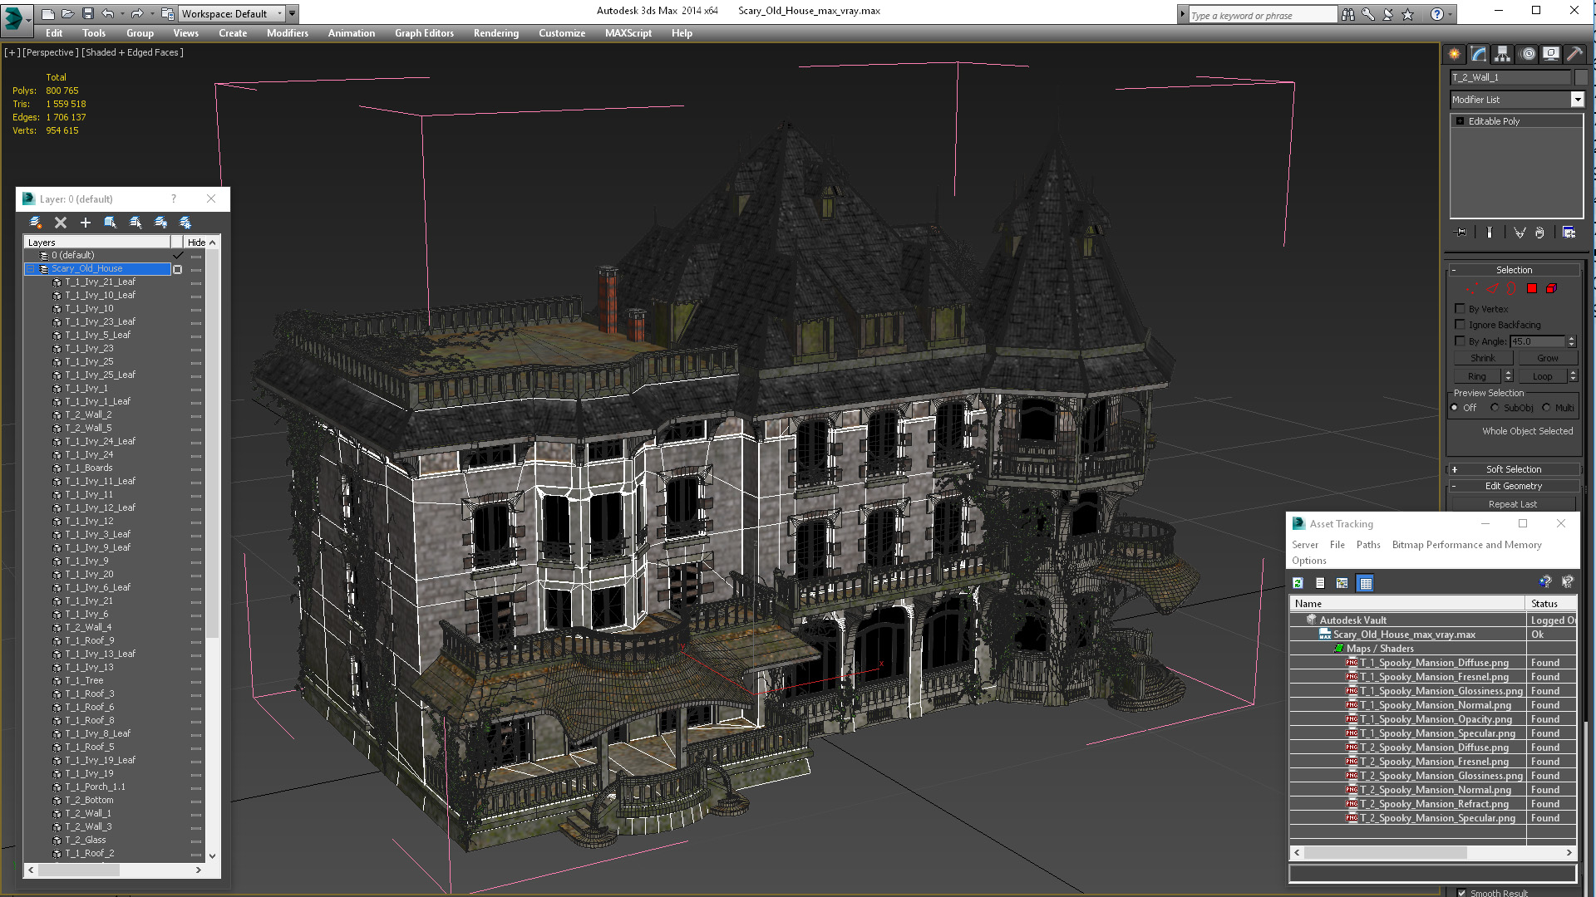Image resolution: width=1596 pixels, height=897 pixels.
Task: Open the Display command panel tab
Action: point(1551,54)
